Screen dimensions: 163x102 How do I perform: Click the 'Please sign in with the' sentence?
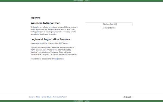(x=49, y=43)
